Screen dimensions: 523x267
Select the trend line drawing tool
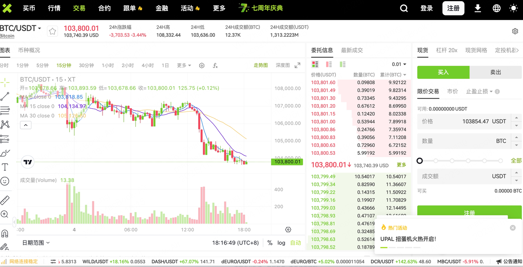pos(5,96)
